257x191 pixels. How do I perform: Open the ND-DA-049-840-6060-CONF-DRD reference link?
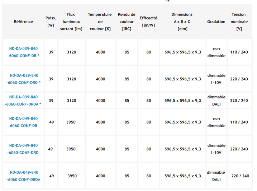coord(23,149)
